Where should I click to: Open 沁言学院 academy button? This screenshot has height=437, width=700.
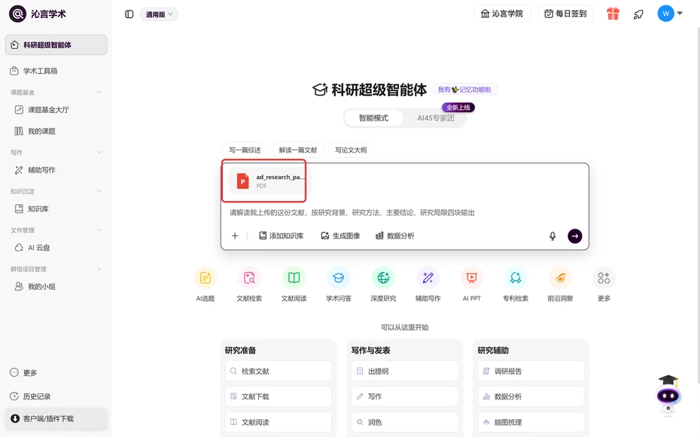502,14
